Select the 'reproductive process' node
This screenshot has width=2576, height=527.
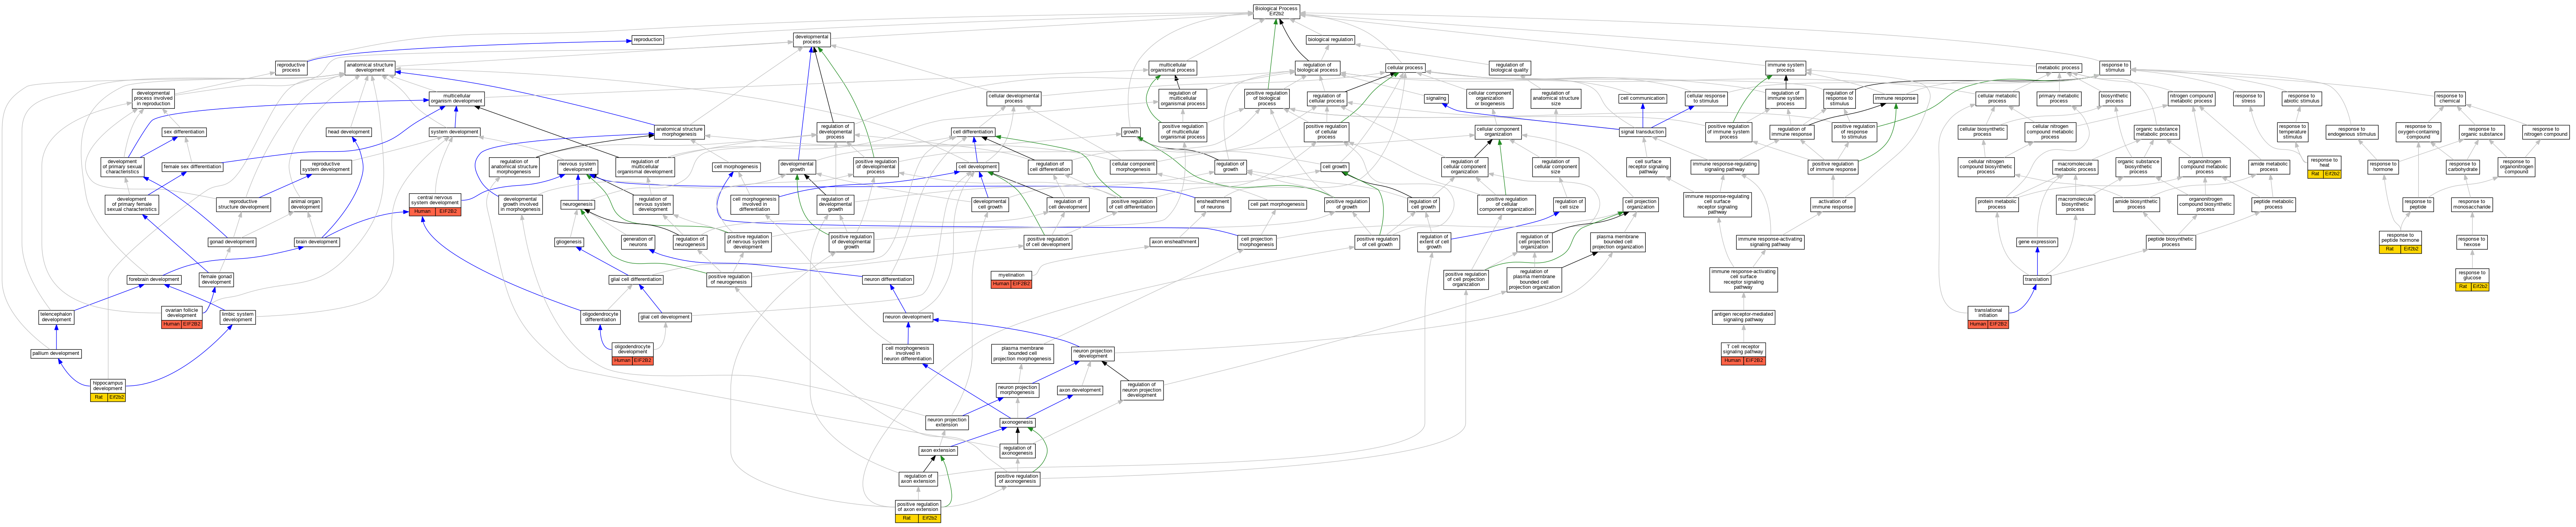coord(291,68)
